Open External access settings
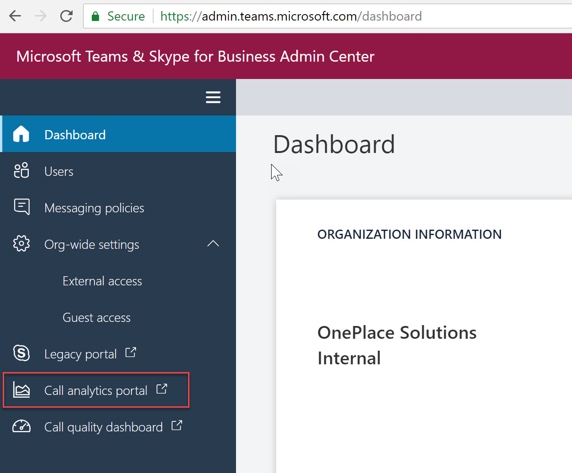Screen dimensions: 572x473 point(102,281)
